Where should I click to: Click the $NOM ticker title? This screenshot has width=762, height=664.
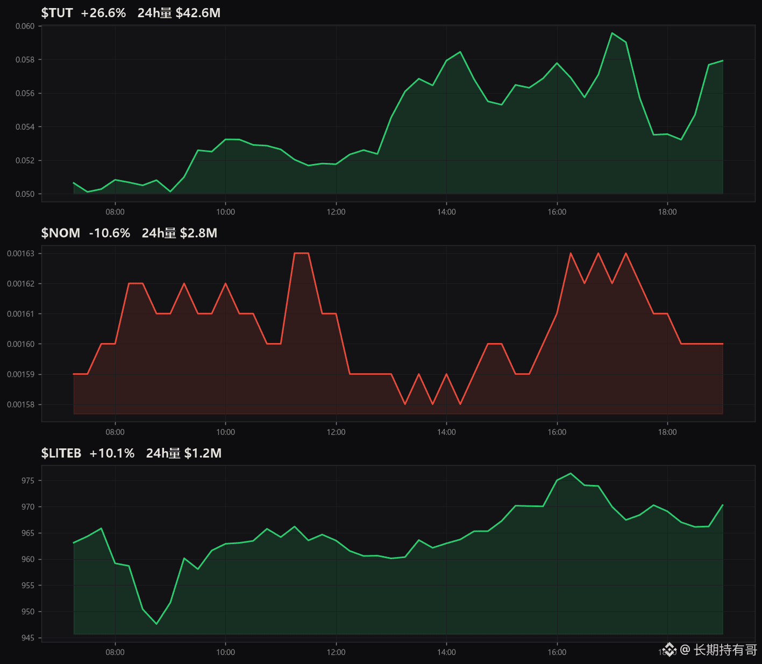tap(61, 233)
